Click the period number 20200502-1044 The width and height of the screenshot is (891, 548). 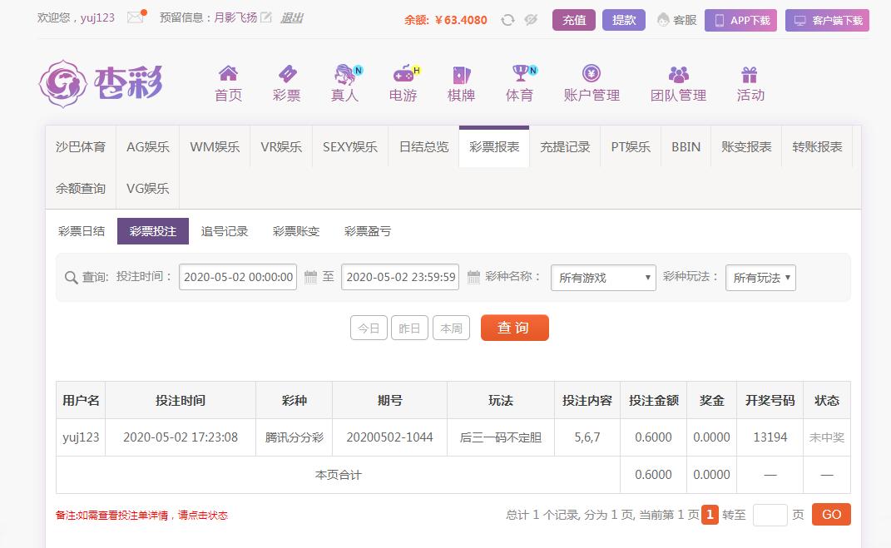coord(390,437)
